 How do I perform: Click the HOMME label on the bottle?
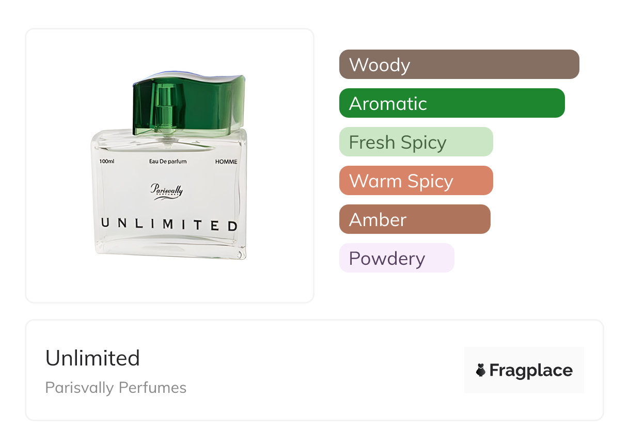coord(226,162)
